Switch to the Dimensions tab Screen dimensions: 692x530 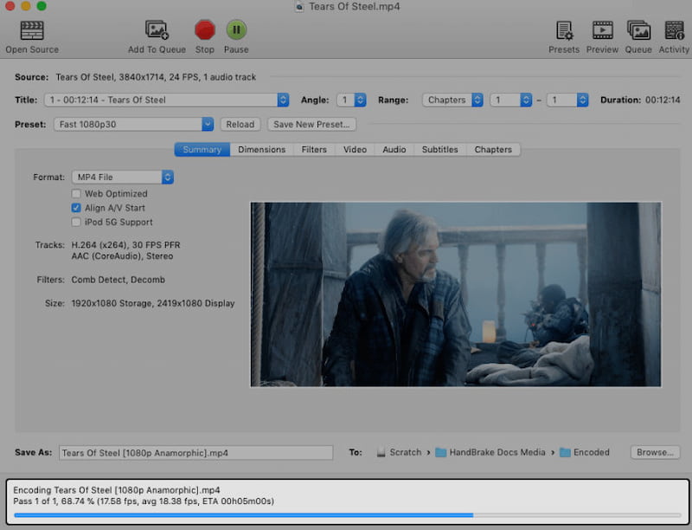(262, 149)
